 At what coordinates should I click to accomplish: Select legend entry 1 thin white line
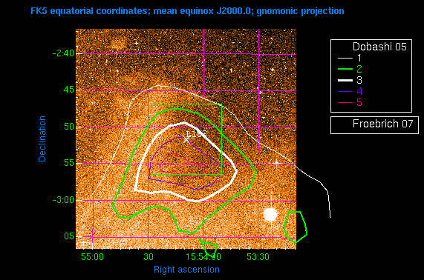(345, 58)
